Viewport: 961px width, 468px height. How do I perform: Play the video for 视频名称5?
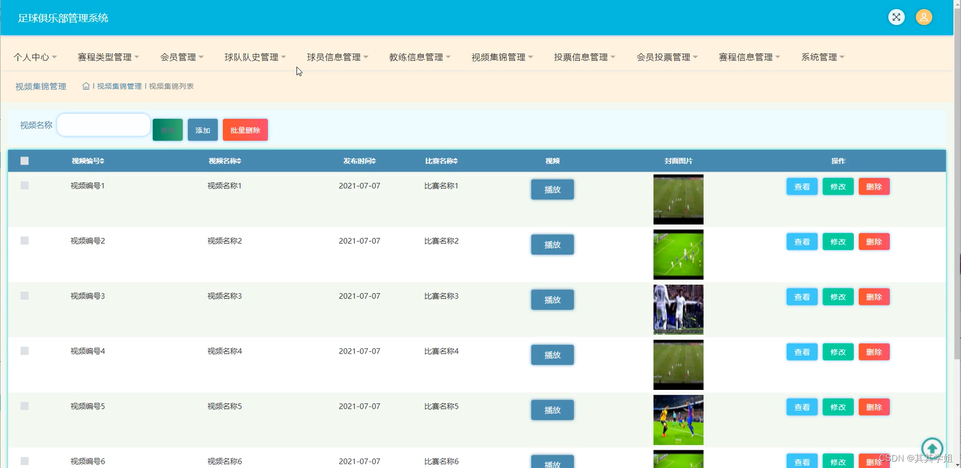553,410
